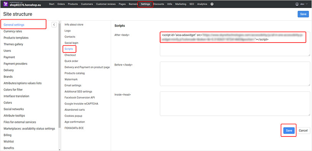Select Themes gallery in the sidebar
The width and height of the screenshot is (312, 151).
click(x=13, y=44)
